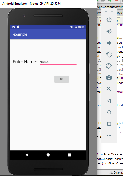The image size is (123, 176).
Task: Tap the 10:14 clock in status bar
Action: [81, 27]
